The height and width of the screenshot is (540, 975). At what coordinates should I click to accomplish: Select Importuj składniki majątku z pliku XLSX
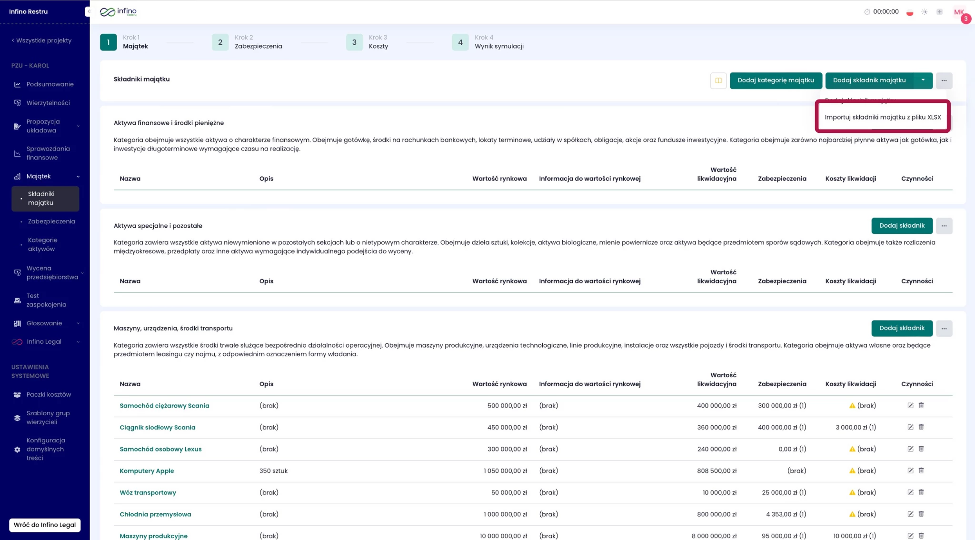pos(883,117)
